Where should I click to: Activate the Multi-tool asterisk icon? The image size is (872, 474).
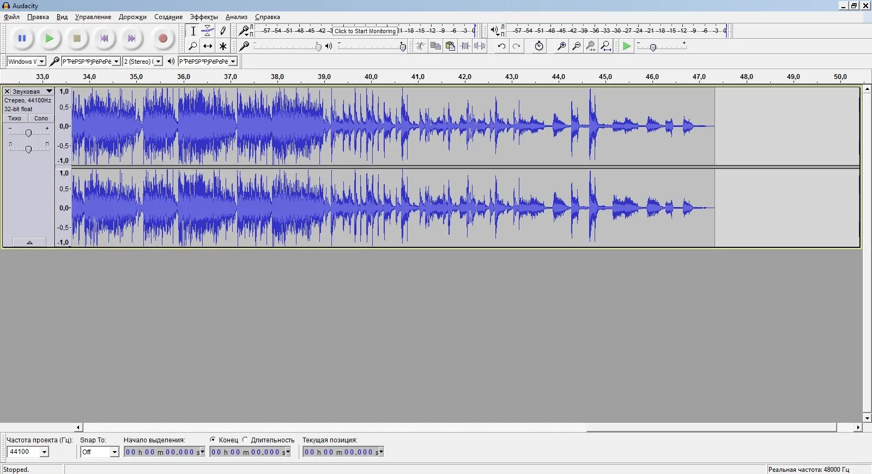point(223,46)
